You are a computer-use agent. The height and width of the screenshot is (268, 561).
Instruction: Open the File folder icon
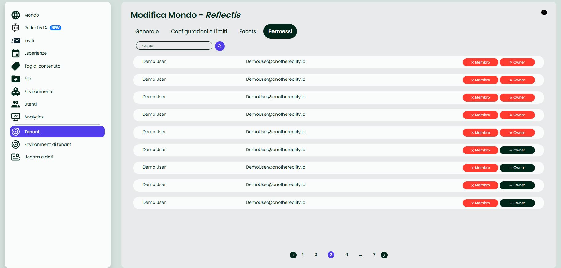[16, 79]
